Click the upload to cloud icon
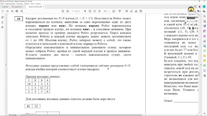This screenshot has height=116, width=207. [x=12, y=11]
